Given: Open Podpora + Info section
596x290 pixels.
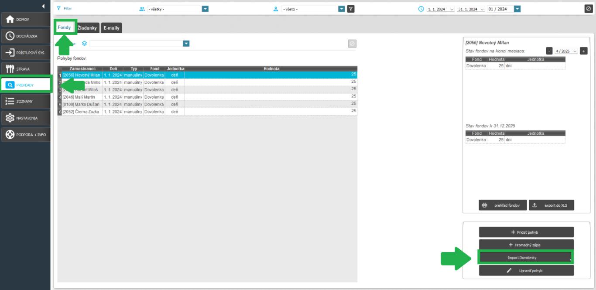Looking at the screenshot, I should (x=25, y=135).
